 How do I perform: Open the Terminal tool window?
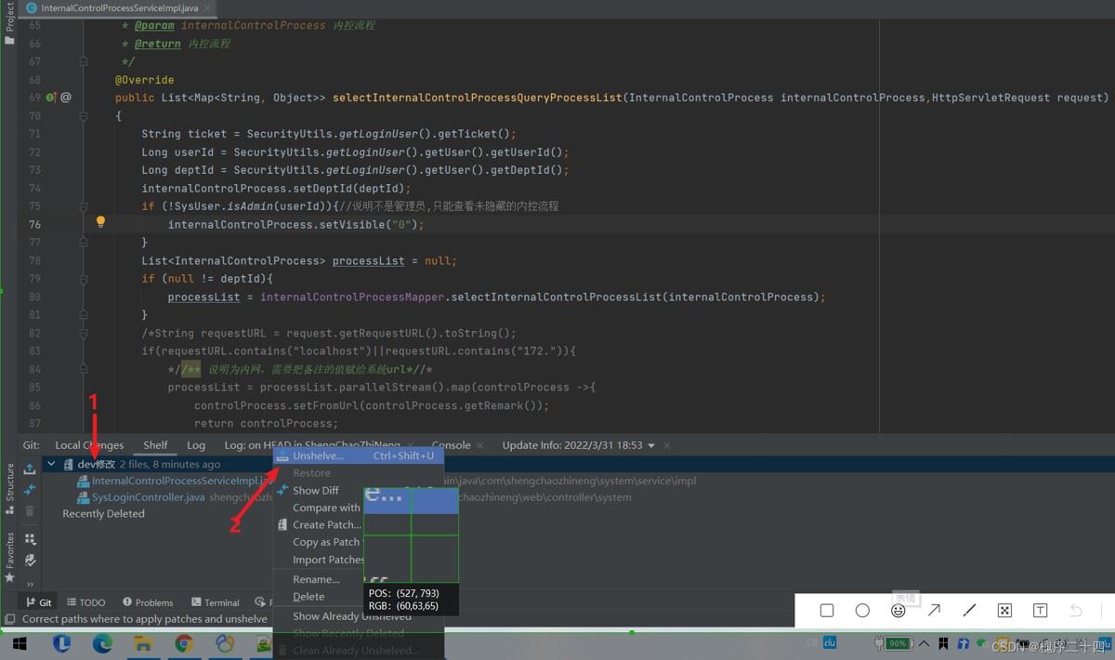click(215, 602)
